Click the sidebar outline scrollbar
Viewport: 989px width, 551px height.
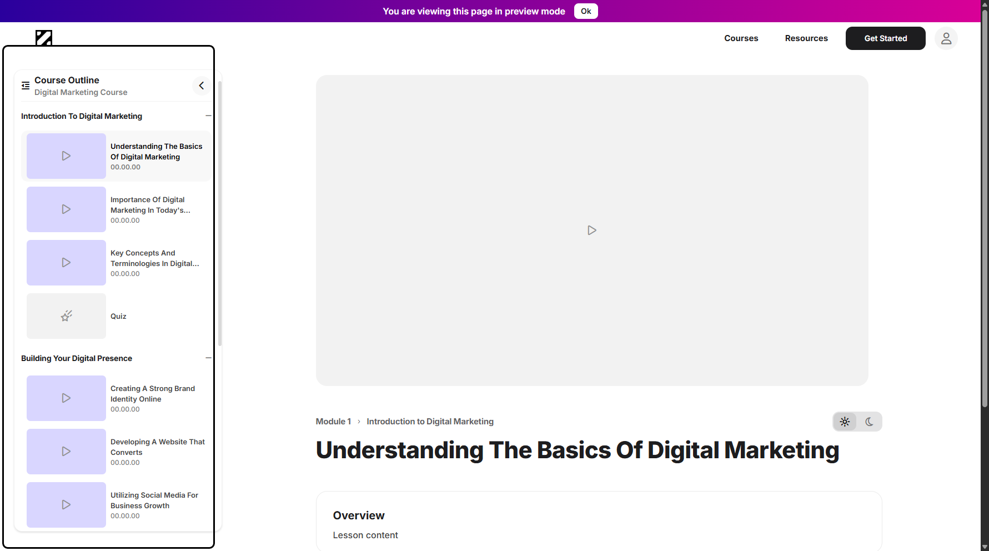click(220, 214)
